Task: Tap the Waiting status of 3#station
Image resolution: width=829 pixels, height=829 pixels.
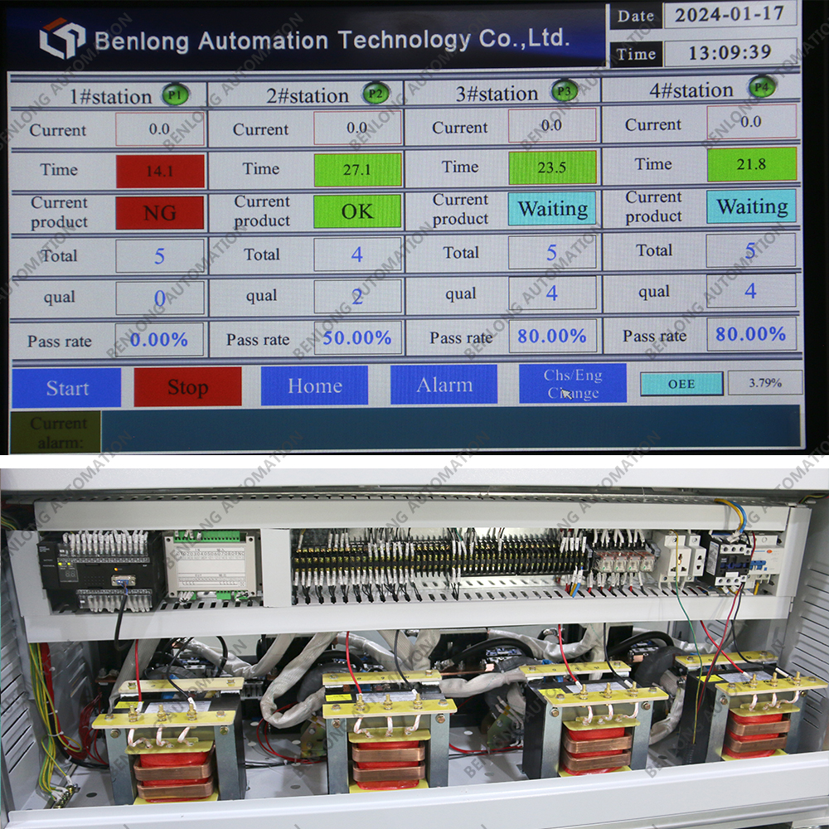Action: 552,209
